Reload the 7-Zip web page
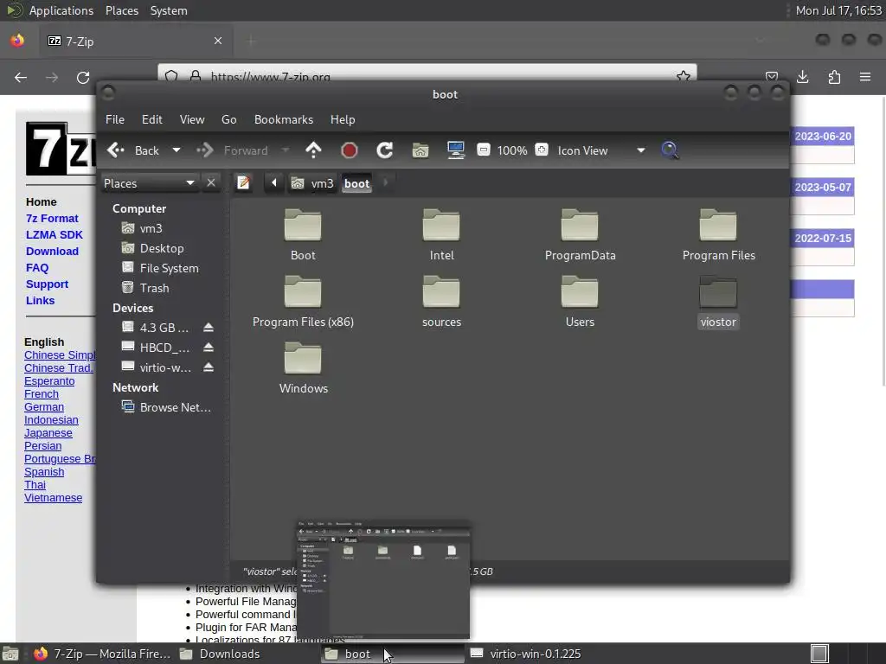The height and width of the screenshot is (664, 886). [83, 77]
